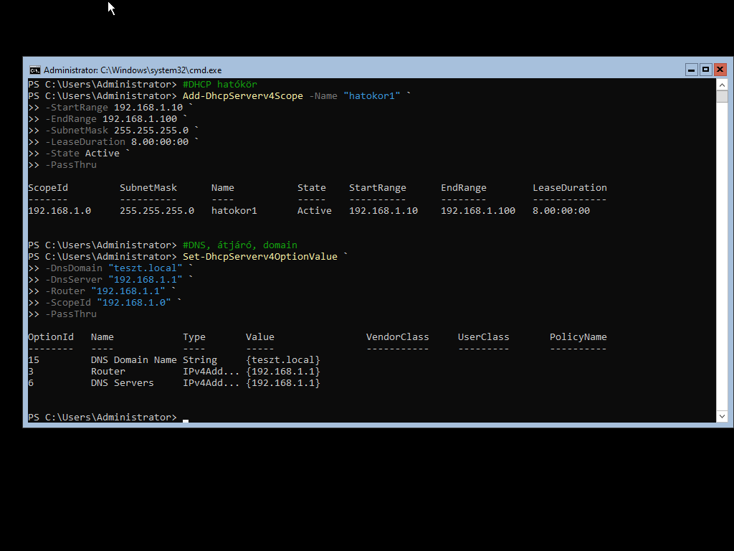The width and height of the screenshot is (734, 551).
Task: Maximize the command prompt window
Action: tap(705, 70)
